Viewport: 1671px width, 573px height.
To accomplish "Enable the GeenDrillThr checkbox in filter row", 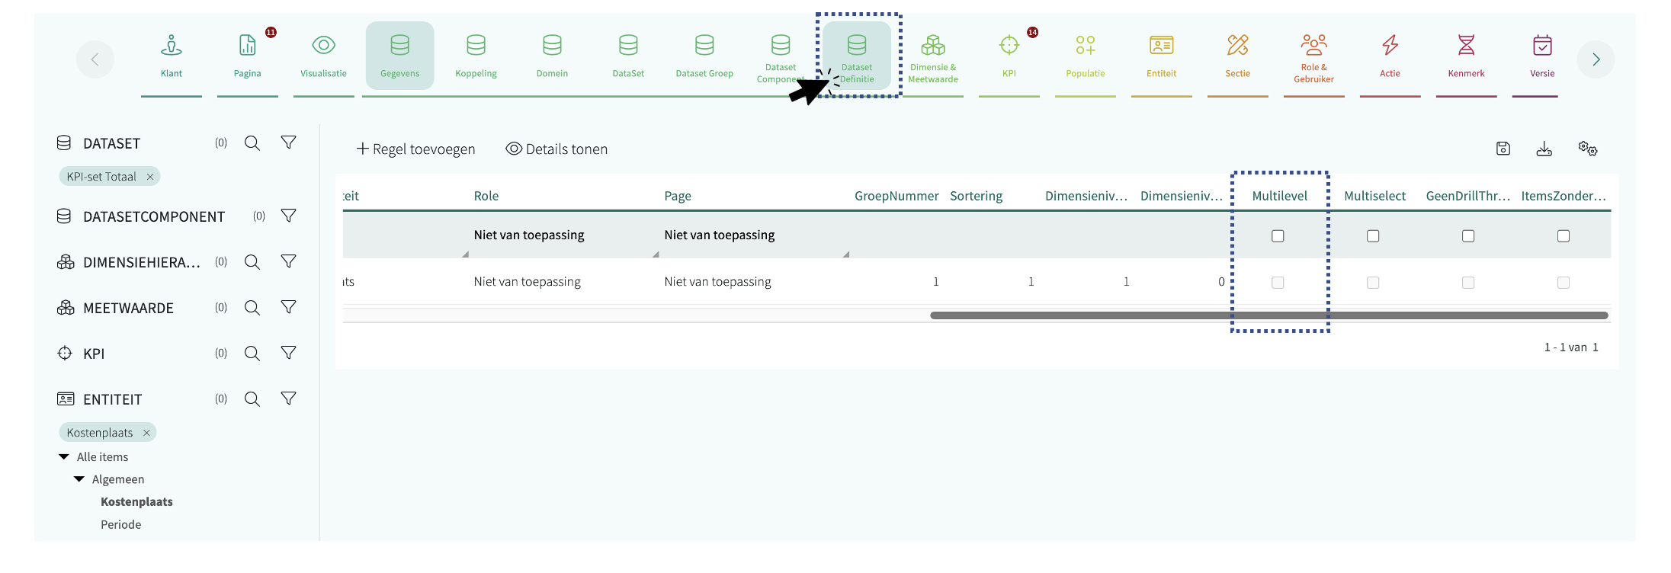I will [x=1468, y=236].
